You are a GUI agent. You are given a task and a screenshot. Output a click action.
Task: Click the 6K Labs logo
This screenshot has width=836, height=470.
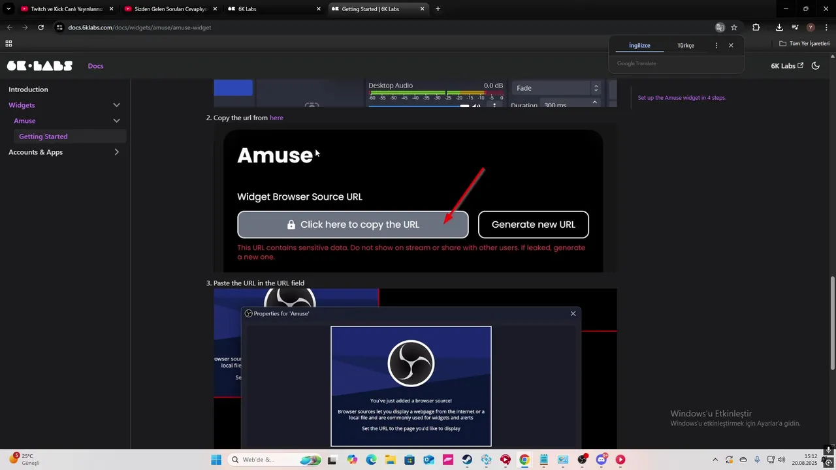coord(40,66)
